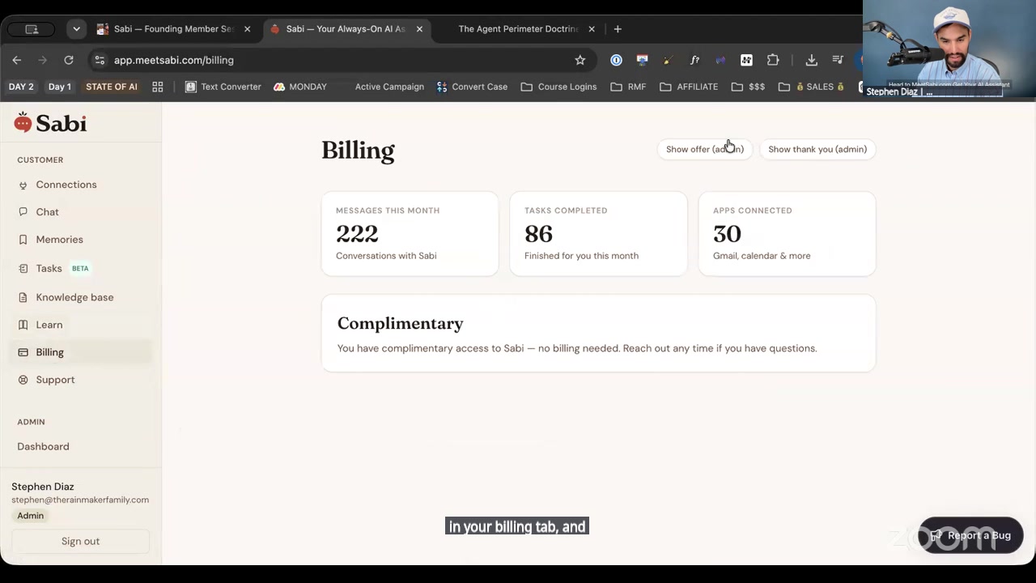Close the Sabi Always-On AI tab
The image size is (1036, 583).
(x=419, y=29)
